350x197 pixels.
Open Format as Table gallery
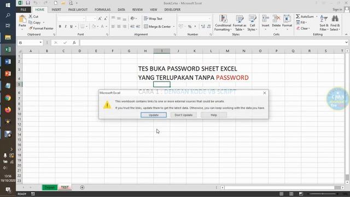click(240, 23)
